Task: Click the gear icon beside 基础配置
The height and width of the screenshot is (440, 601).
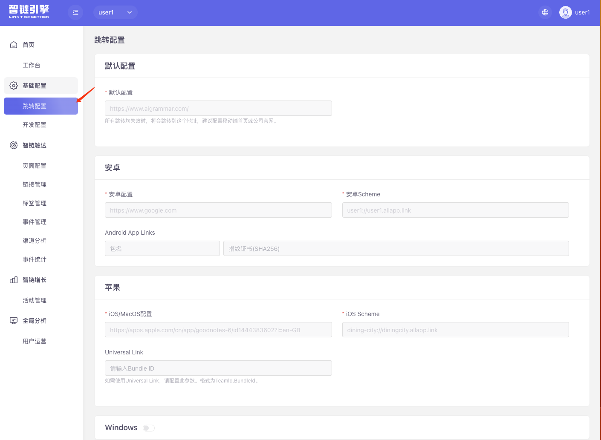Action: point(14,86)
